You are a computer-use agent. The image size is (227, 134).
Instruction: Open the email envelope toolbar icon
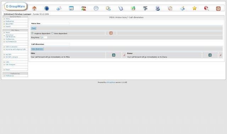pos(59,8)
